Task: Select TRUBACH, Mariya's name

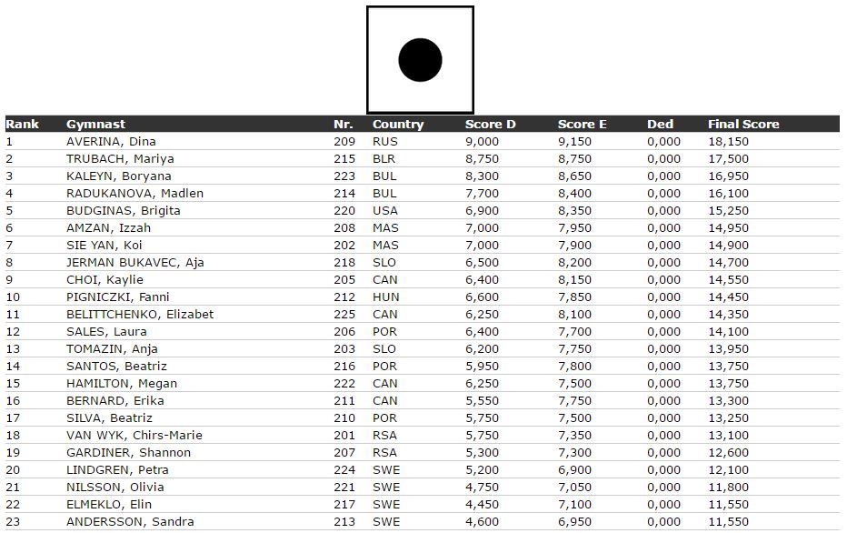Action: coord(120,159)
